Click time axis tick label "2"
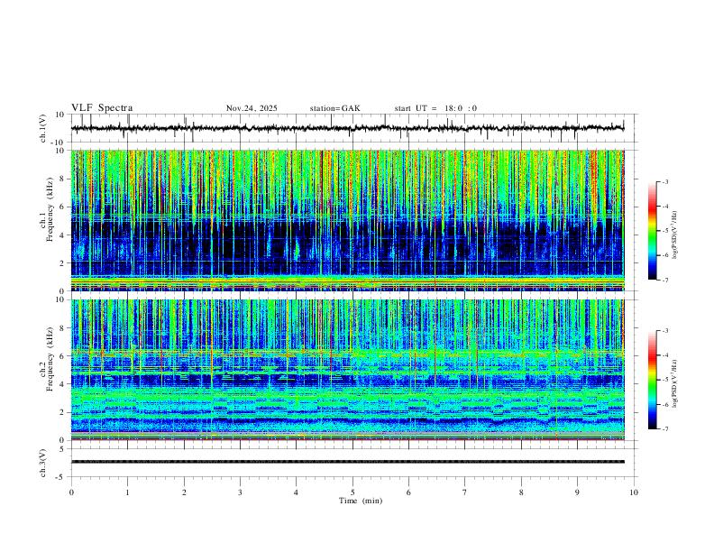Viewport: 714px width, 552px height. point(184,492)
